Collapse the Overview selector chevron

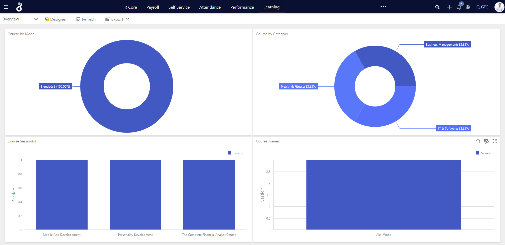36,19
